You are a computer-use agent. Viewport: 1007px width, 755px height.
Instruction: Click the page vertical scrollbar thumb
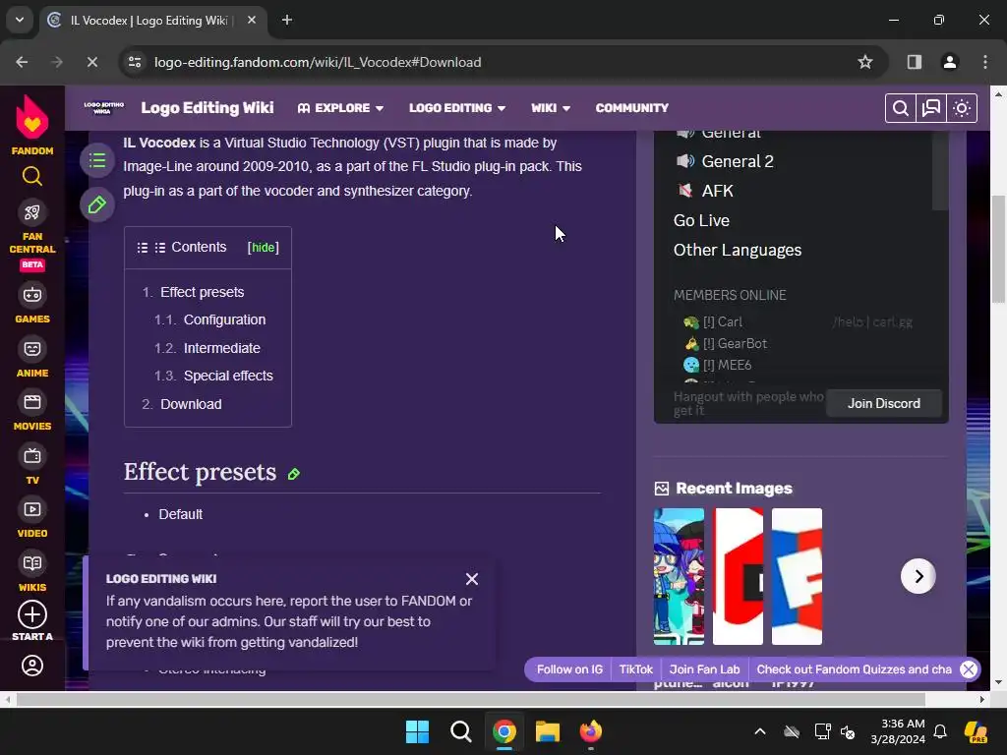(x=998, y=249)
